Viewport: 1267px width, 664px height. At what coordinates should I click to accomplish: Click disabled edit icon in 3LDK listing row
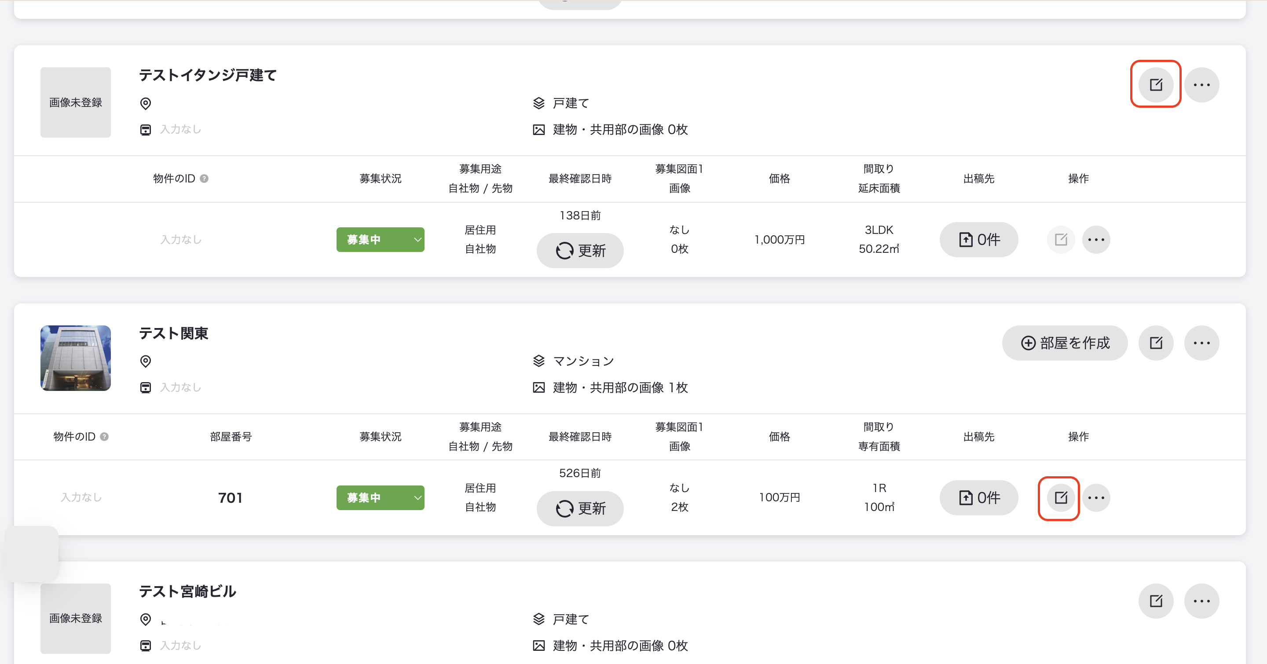pyautogui.click(x=1060, y=239)
